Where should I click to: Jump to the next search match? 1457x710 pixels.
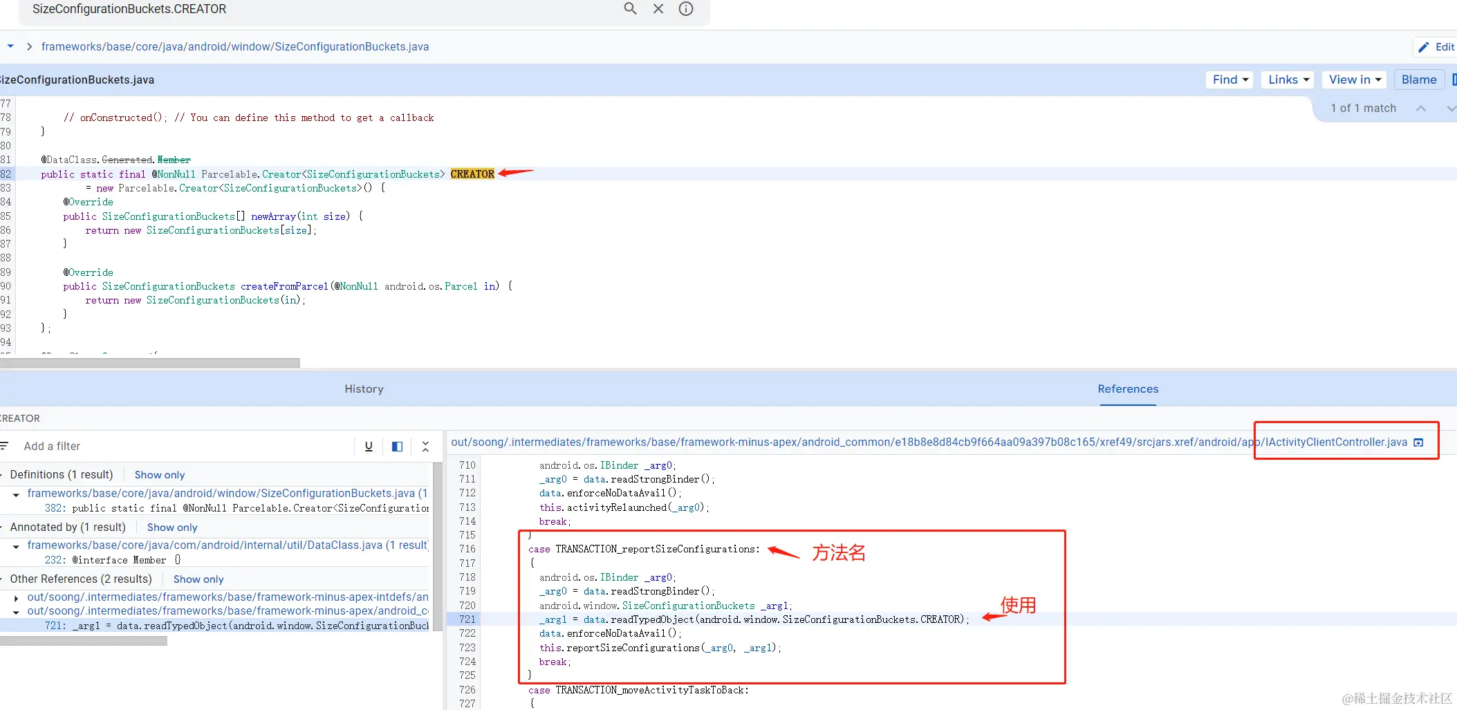pyautogui.click(x=1451, y=109)
